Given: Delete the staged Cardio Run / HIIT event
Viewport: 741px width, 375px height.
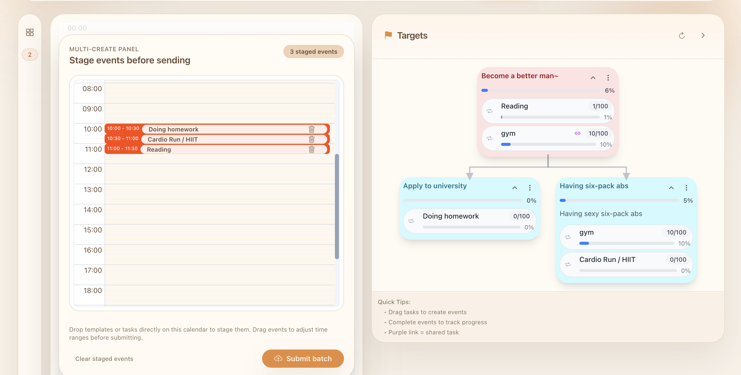Looking at the screenshot, I should coord(312,139).
